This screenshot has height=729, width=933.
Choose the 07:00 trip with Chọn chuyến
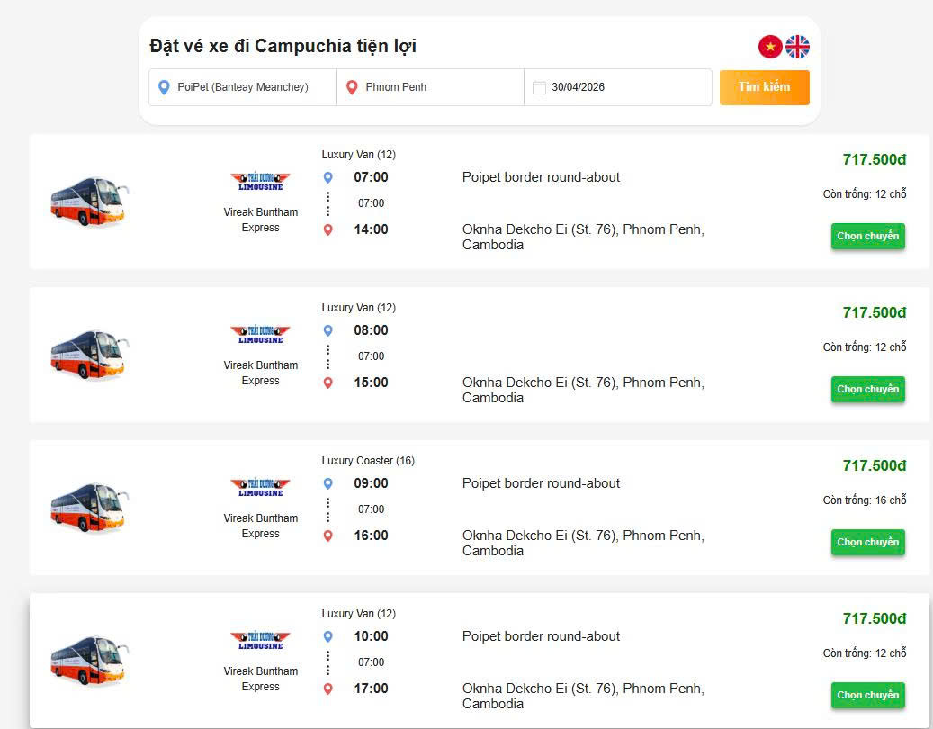(867, 237)
